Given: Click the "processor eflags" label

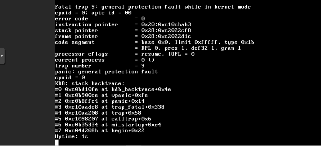Looking at the screenshot, I should click(x=81, y=54).
